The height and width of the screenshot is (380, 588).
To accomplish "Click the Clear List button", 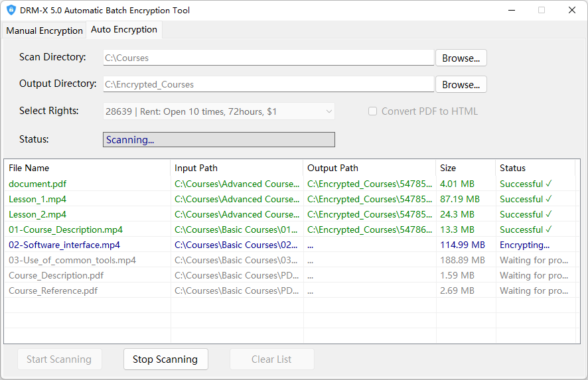I will pyautogui.click(x=271, y=359).
